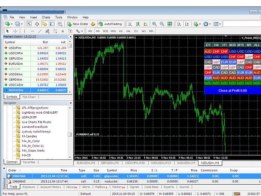Switch timeframe to M30 in toolbar

113,31
